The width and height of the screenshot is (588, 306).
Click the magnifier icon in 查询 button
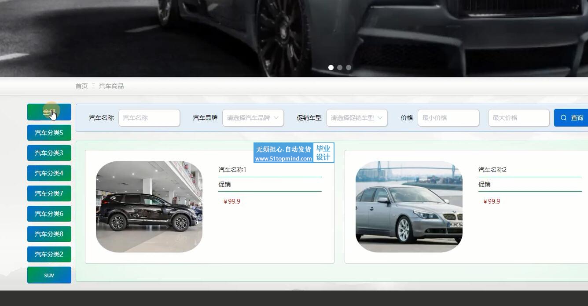564,118
